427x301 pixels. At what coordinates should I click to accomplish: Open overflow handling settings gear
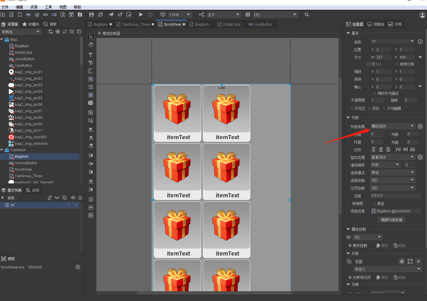coord(420,157)
